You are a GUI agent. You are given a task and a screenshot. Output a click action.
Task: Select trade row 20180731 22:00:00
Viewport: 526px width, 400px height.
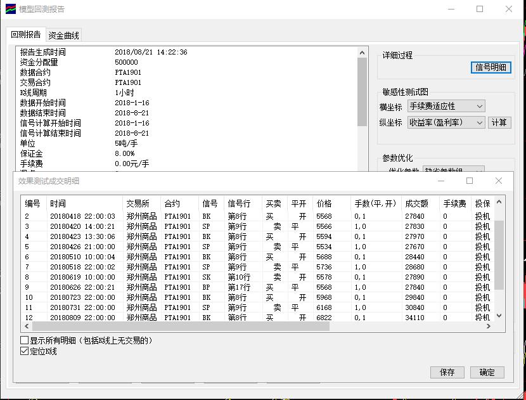click(258, 307)
